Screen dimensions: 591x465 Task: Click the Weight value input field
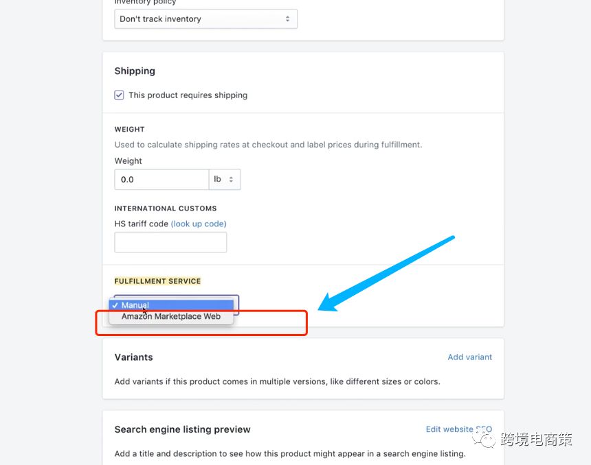(161, 180)
